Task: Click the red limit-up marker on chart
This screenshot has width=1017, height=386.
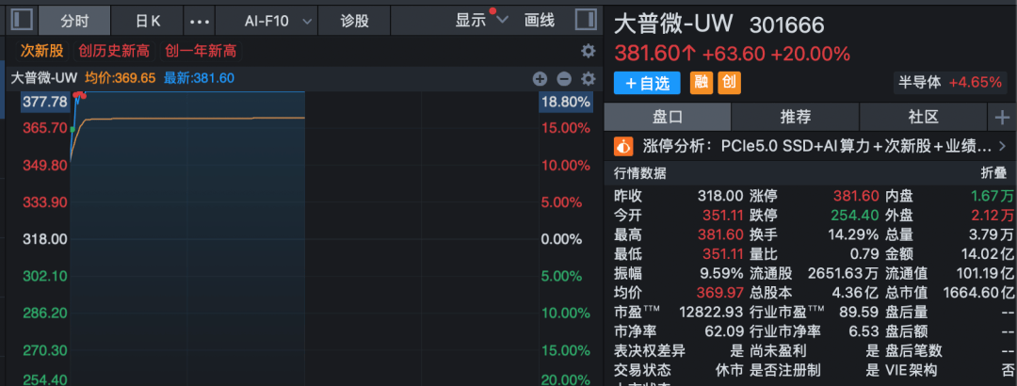Action: 79,95
